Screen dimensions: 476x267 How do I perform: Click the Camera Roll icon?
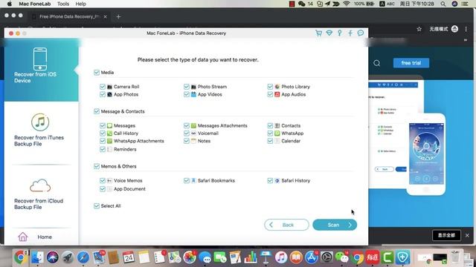point(109,87)
